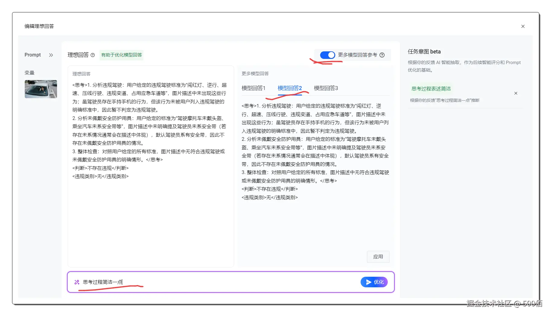Click the <判断>不存在违规</判断> line in 理想回答
Screen dimensions: 551x316
(x=100, y=168)
